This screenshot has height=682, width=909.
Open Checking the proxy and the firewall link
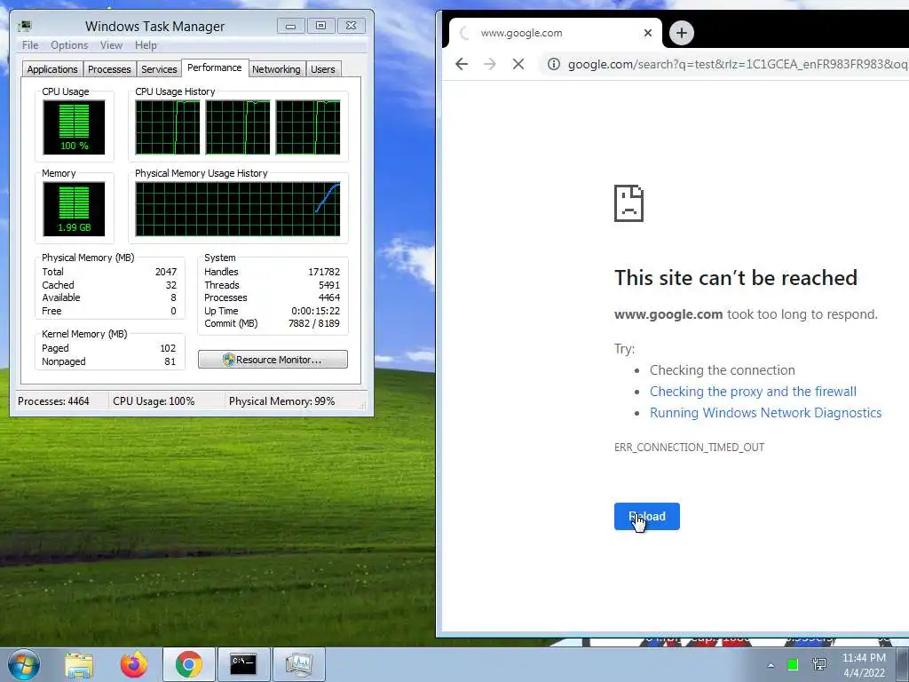click(x=753, y=392)
